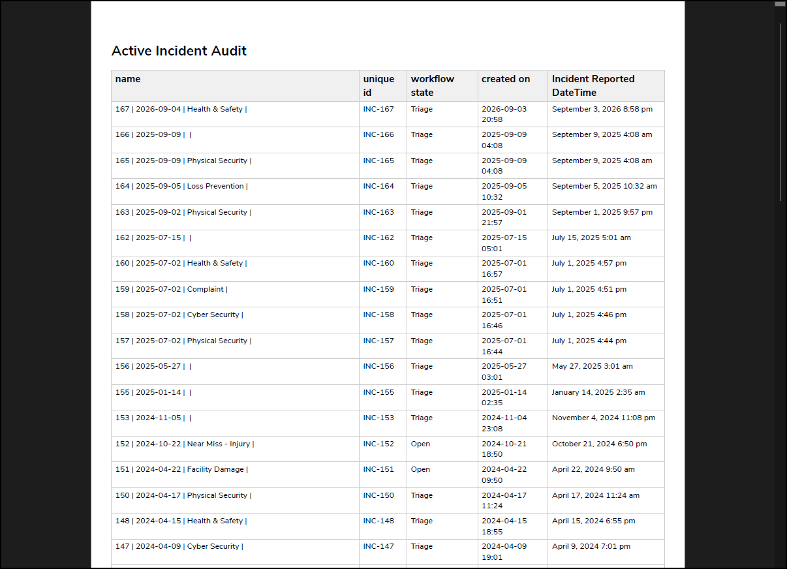The height and width of the screenshot is (569, 787).
Task: Click the 'Active Incident Audit' heading
Action: (179, 51)
